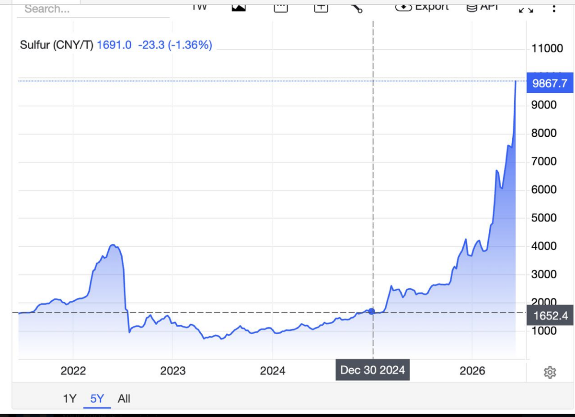Click the blue data point on crosshair
Screen dimensions: 575x417
371,311
